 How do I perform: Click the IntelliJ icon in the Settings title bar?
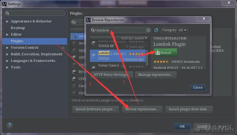[x=4, y=4]
